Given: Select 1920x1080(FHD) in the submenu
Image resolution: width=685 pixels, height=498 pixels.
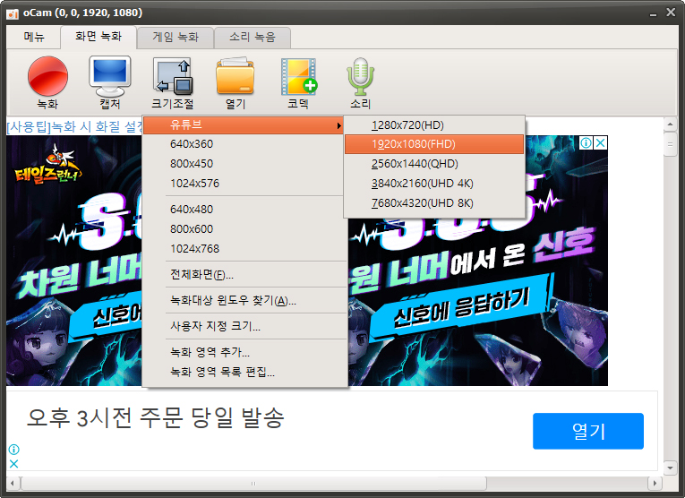Looking at the screenshot, I should tap(434, 144).
